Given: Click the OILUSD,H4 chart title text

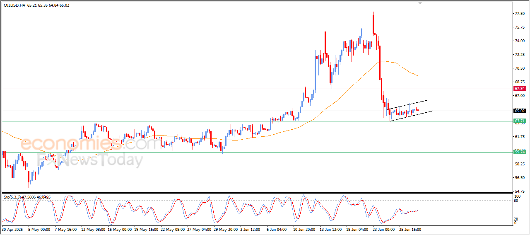Looking at the screenshot, I should pos(14,5).
